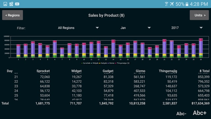
Task: Tap Gadget total 1,845,792
Action: point(106,103)
